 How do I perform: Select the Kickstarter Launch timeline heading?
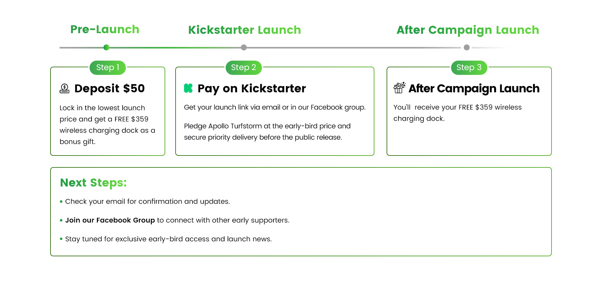[245, 30]
